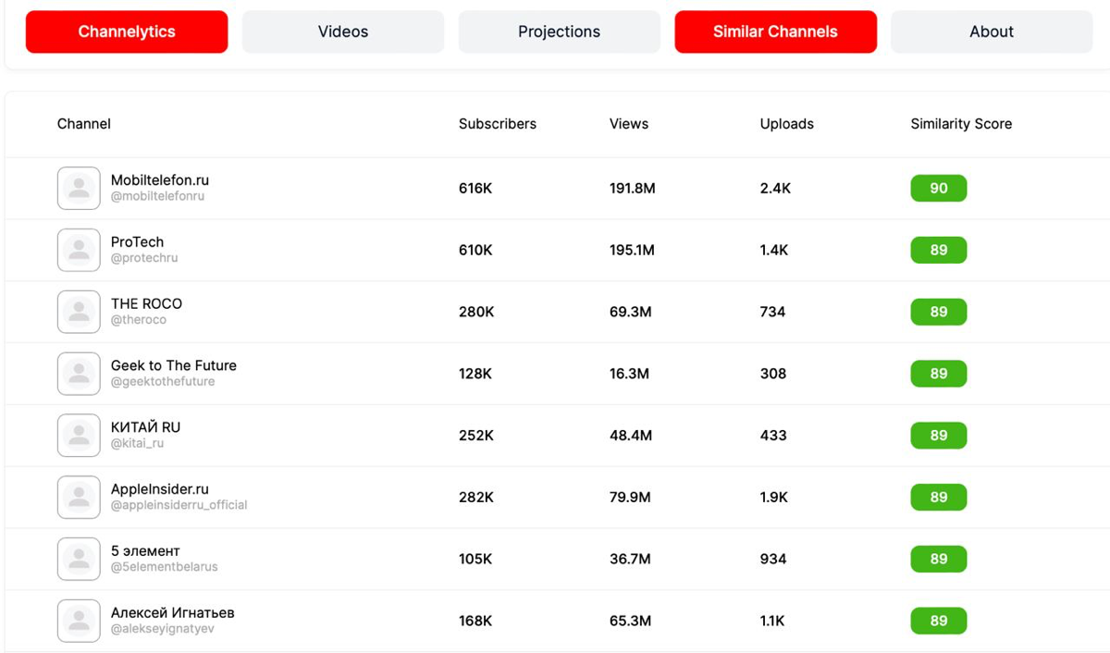Click the Similarity Score column header
Viewport: 1110px width, 653px height.
pyautogui.click(x=961, y=124)
